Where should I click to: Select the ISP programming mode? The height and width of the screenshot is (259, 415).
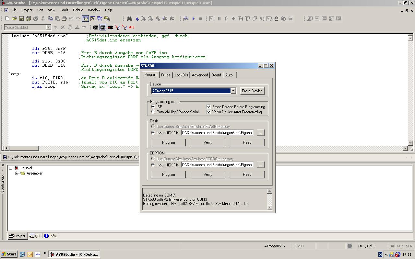point(153,107)
